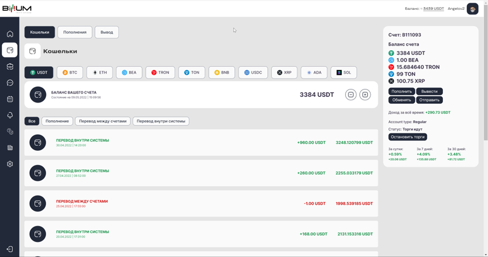Select the USDT currency tab

tap(39, 73)
